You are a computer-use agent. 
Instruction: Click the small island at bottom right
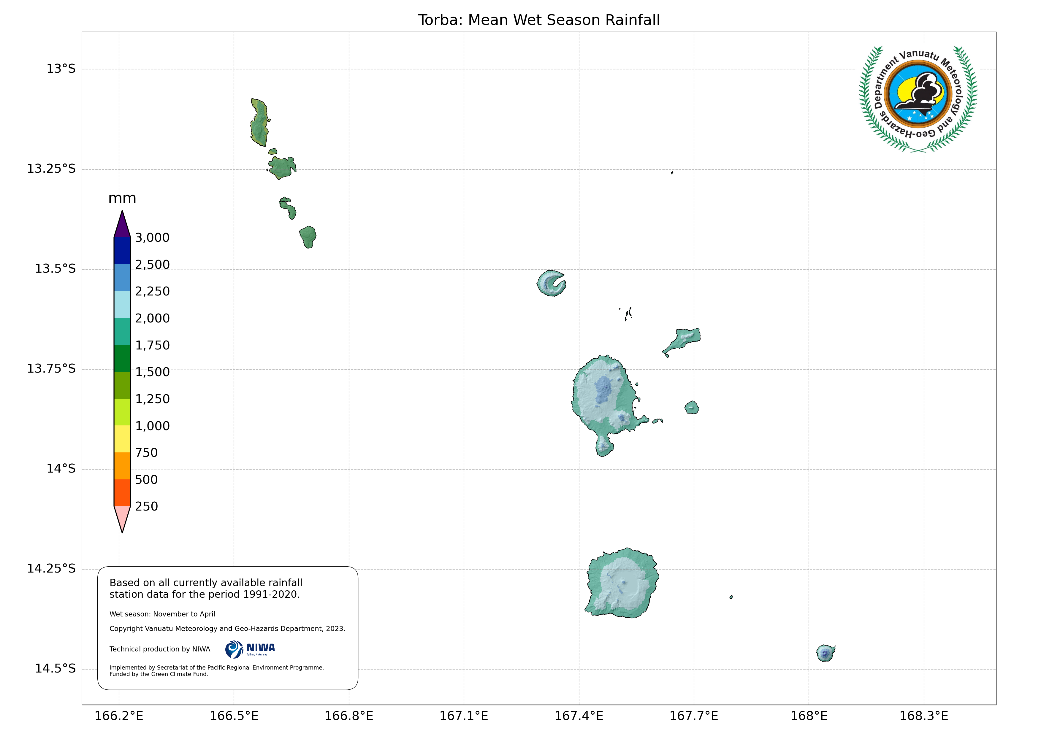coord(825,653)
